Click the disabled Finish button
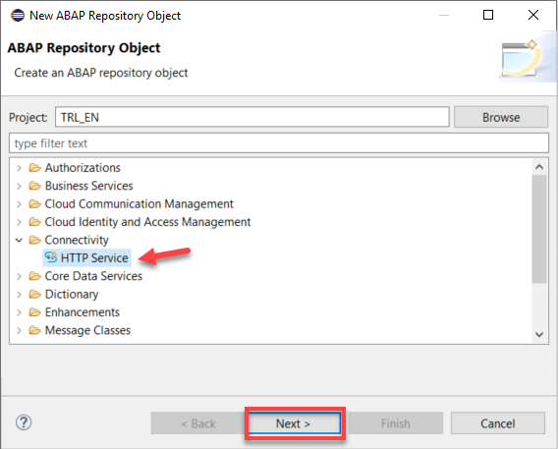The width and height of the screenshot is (558, 449). point(396,423)
